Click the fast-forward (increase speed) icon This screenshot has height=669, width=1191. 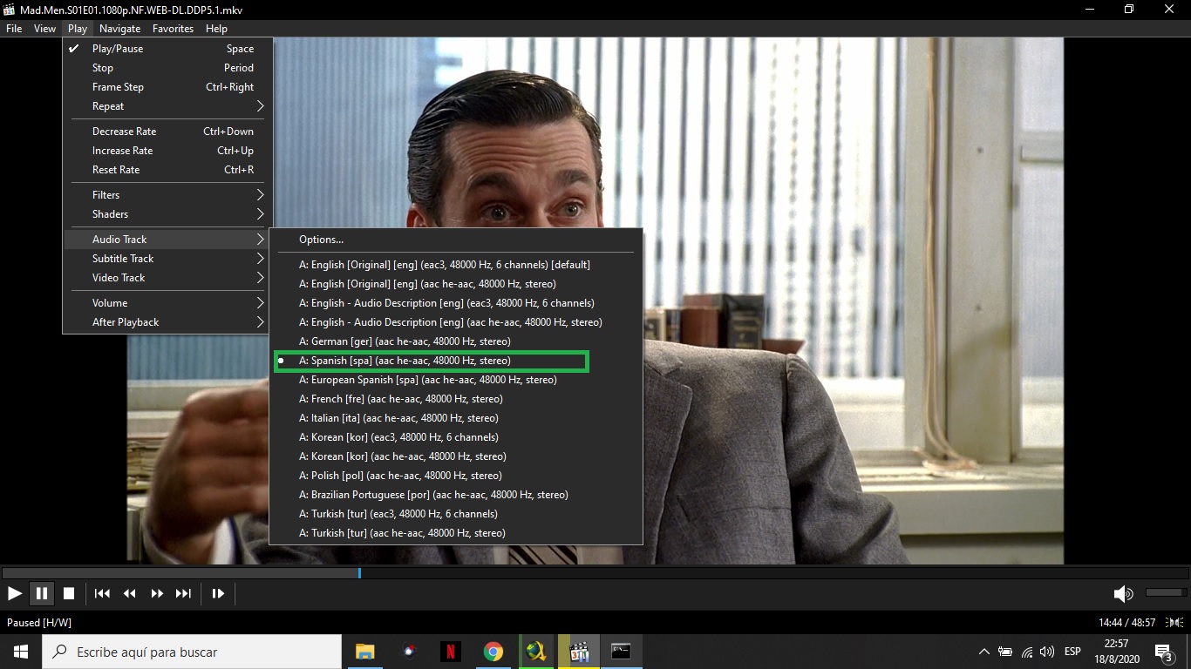tap(157, 593)
